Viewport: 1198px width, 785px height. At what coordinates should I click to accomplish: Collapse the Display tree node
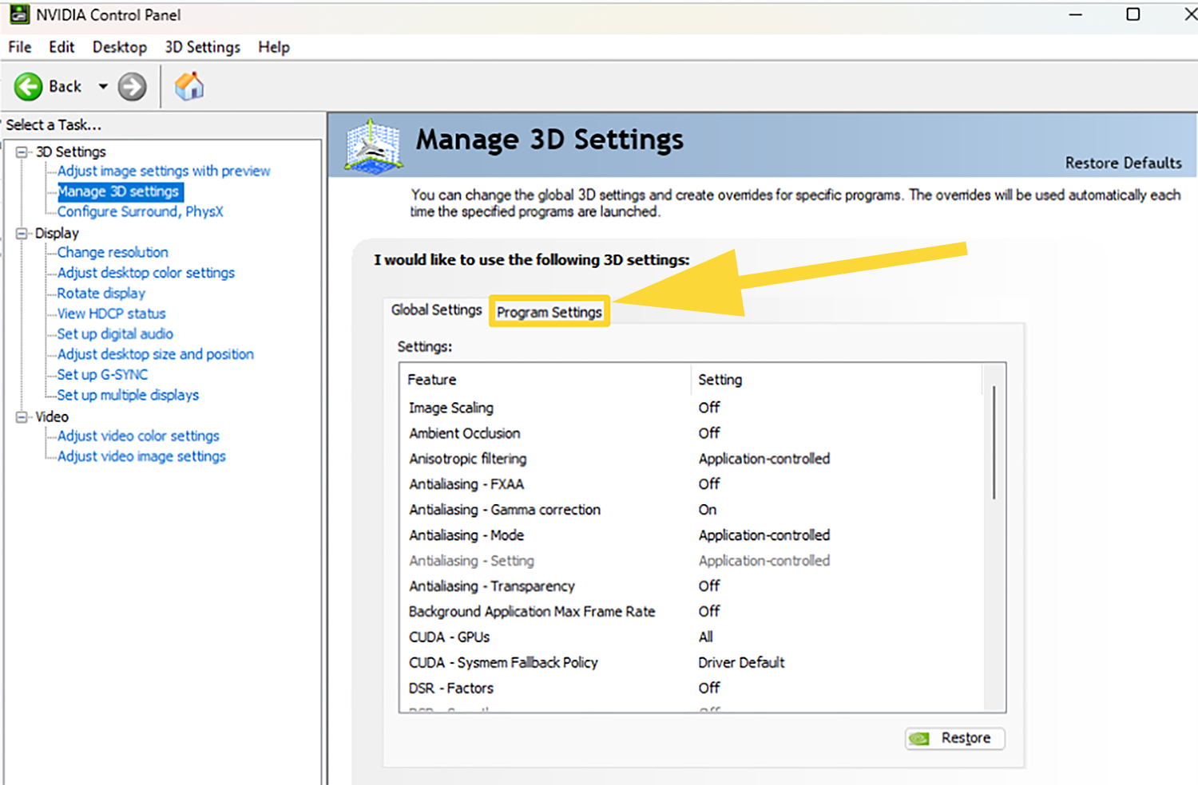pos(22,233)
